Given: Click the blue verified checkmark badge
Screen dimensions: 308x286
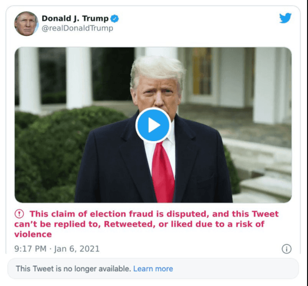Looking at the screenshot, I should pos(115,19).
